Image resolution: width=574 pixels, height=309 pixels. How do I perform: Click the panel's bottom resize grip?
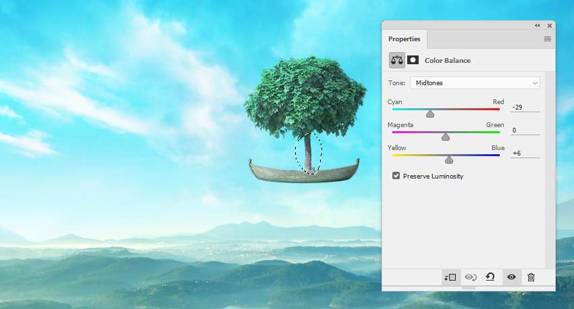coord(468,288)
